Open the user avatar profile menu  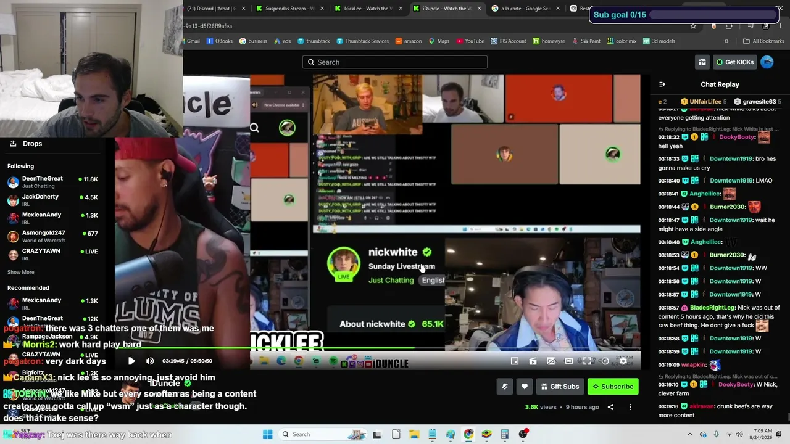(x=767, y=62)
